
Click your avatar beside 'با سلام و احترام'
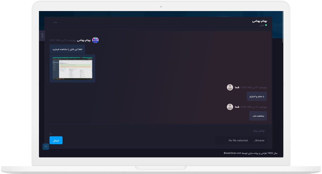coord(230,87)
